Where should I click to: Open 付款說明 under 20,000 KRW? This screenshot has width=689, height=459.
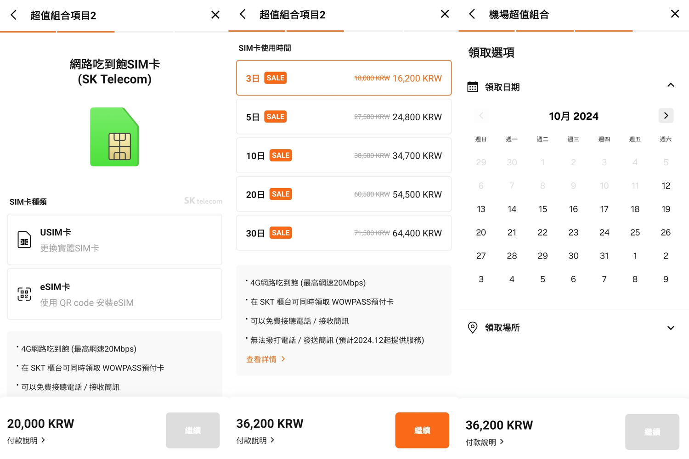tap(26, 440)
